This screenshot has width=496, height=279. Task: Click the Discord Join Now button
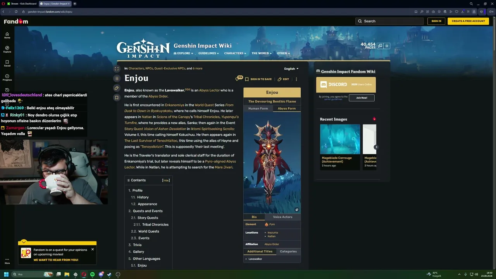coord(362,98)
